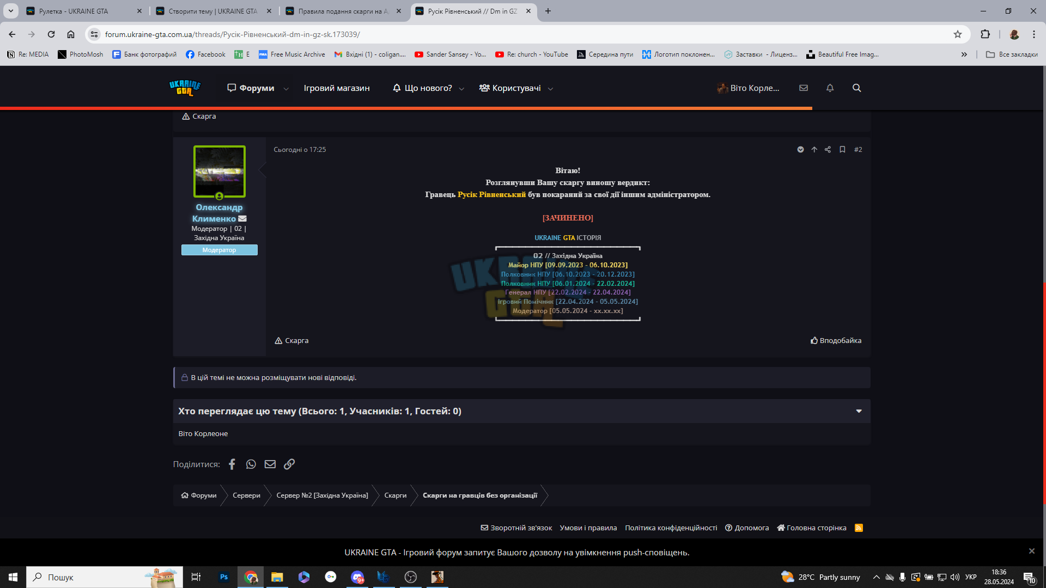Viewport: 1046px width, 588px height.
Task: Launch Photoshop from the taskbar
Action: [224, 577]
